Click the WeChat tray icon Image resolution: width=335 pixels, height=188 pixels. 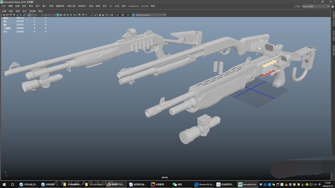point(273,184)
